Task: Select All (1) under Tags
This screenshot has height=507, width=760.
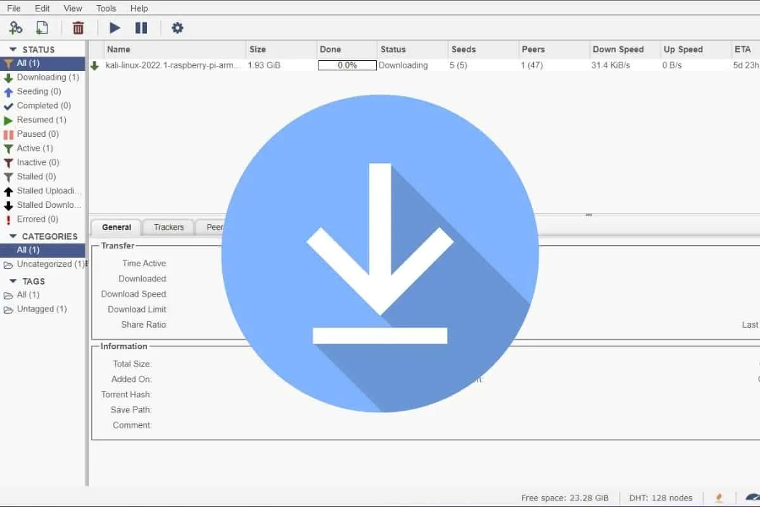Action: point(42,295)
